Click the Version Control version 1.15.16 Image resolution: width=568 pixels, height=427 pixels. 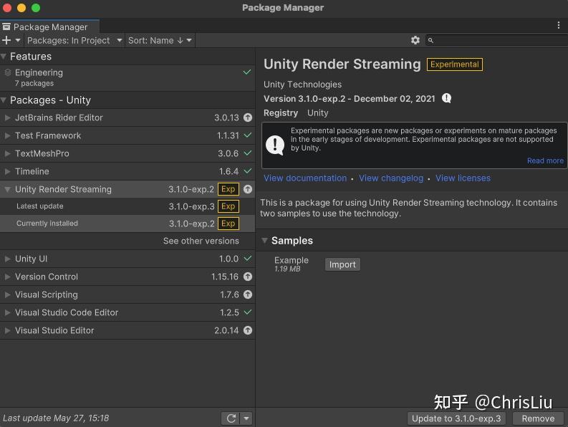225,277
